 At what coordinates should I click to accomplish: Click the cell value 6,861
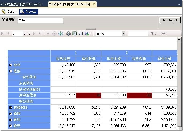(147, 126)
